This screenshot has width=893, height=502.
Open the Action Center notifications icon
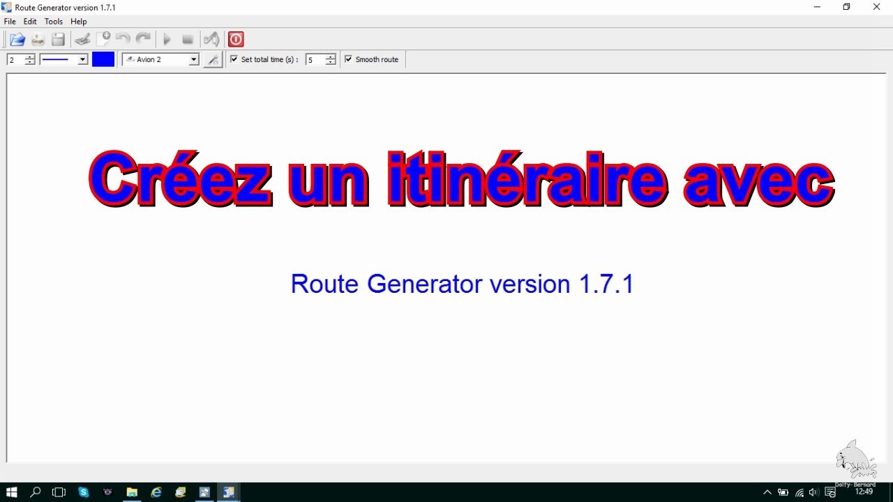(x=830, y=492)
